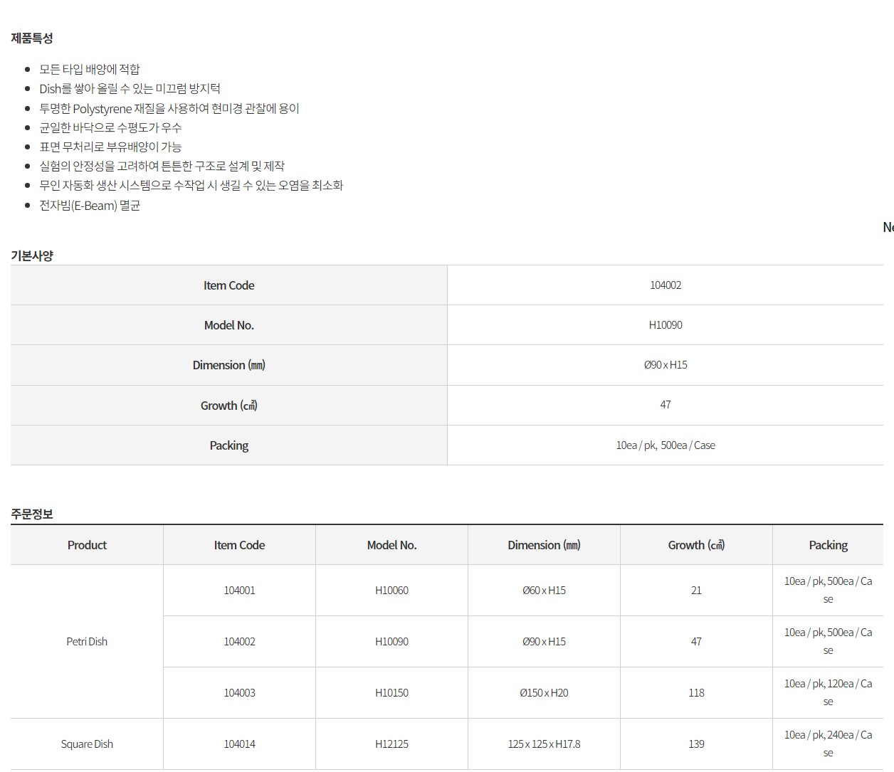Viewport: 894px width, 772px height.
Task: Select bullet '균일한 바닥으로 수평도가 우수'
Action: (x=110, y=127)
